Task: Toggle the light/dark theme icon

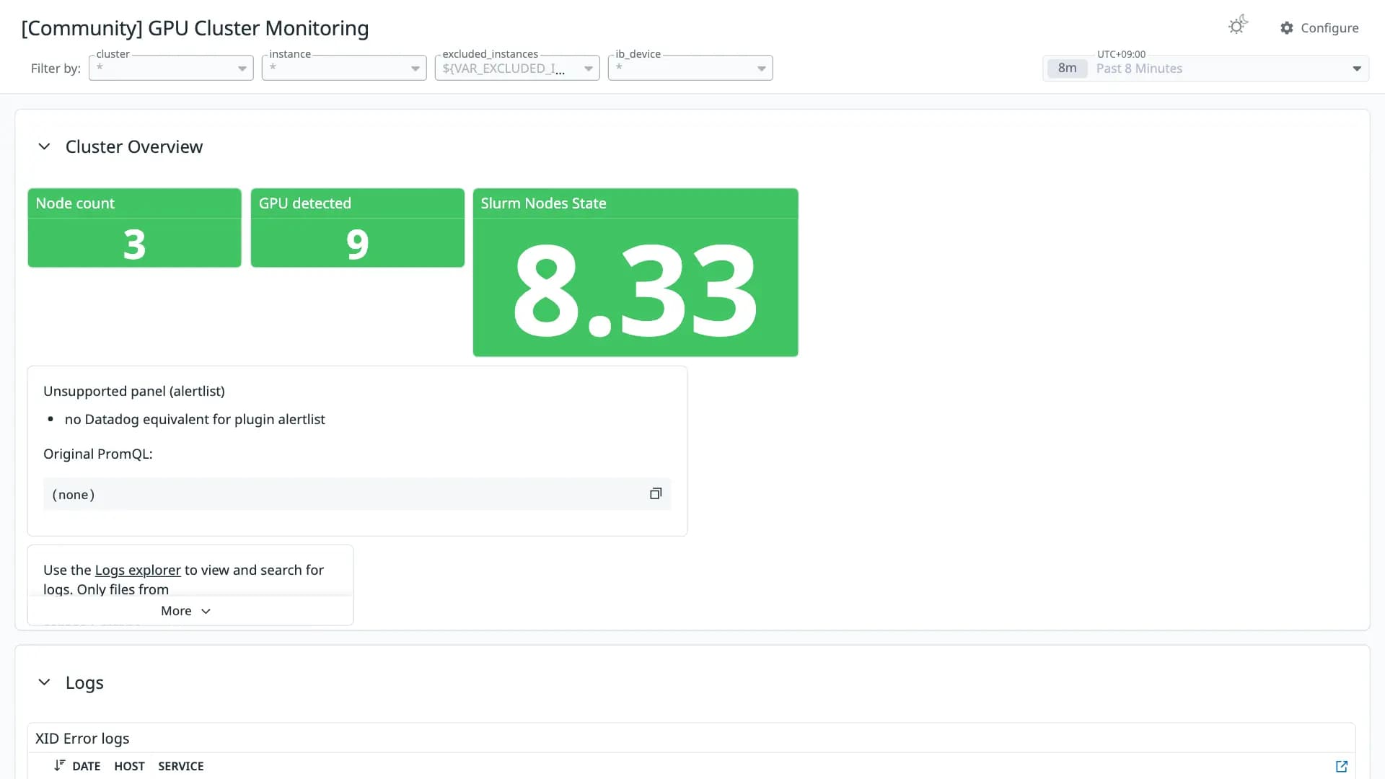Action: (x=1238, y=26)
